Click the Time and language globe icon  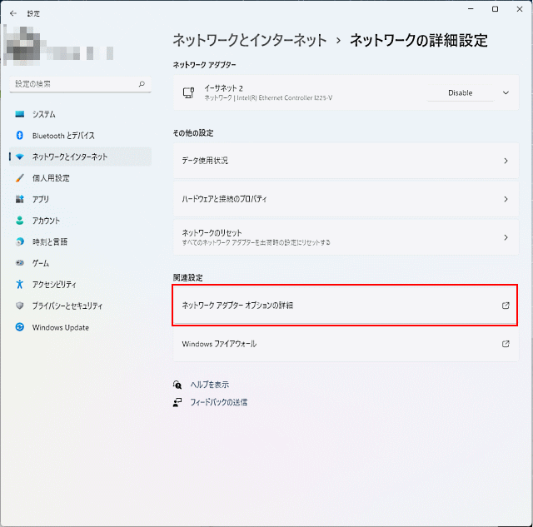pyautogui.click(x=20, y=241)
